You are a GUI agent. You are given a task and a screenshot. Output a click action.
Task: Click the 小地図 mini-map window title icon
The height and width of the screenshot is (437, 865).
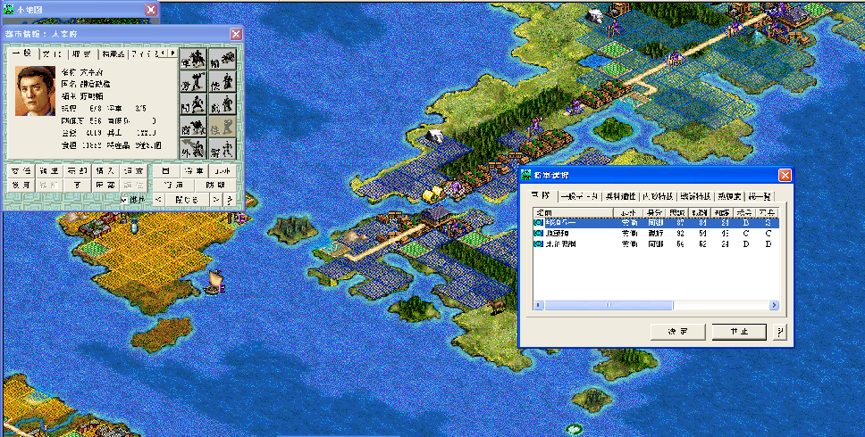8,9
